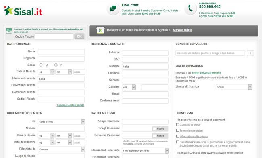Click the Indirizzo input field
Image resolution: width=262 pixels, height=158 pixels.
click(x=145, y=53)
